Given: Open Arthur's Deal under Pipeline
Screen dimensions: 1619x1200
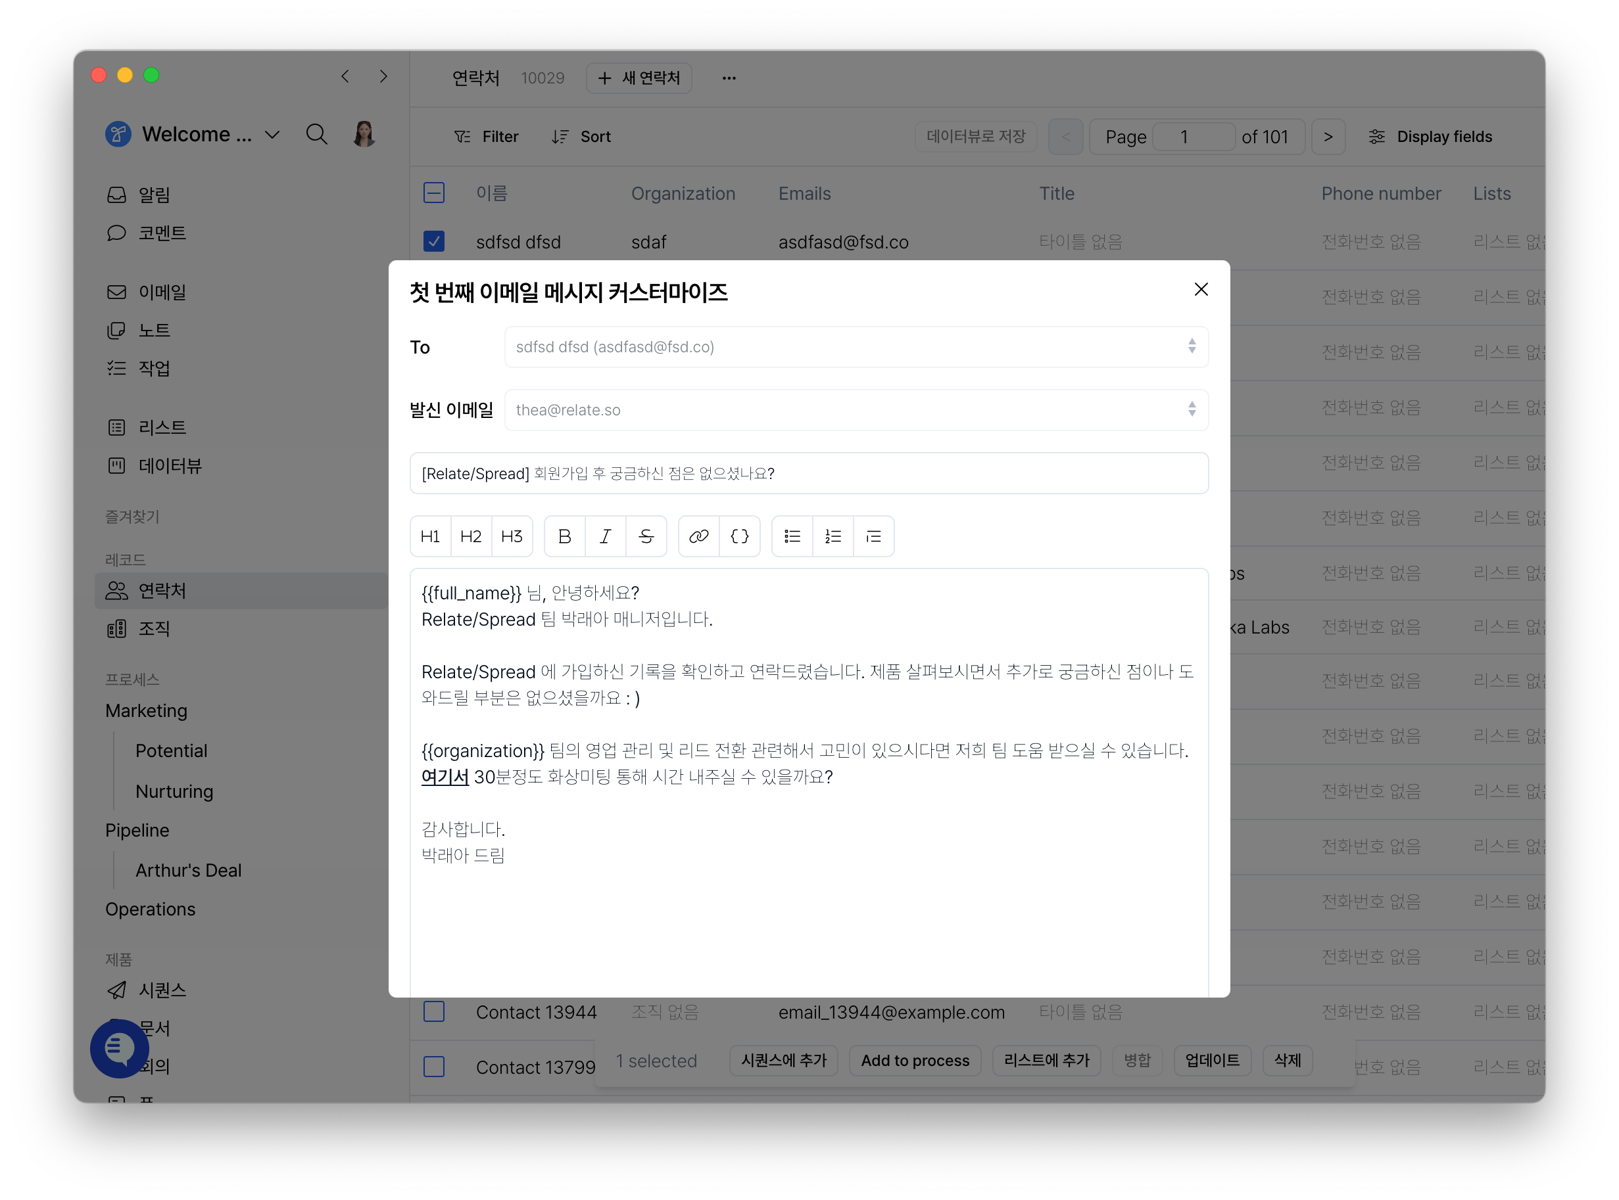Looking at the screenshot, I should pyautogui.click(x=189, y=869).
